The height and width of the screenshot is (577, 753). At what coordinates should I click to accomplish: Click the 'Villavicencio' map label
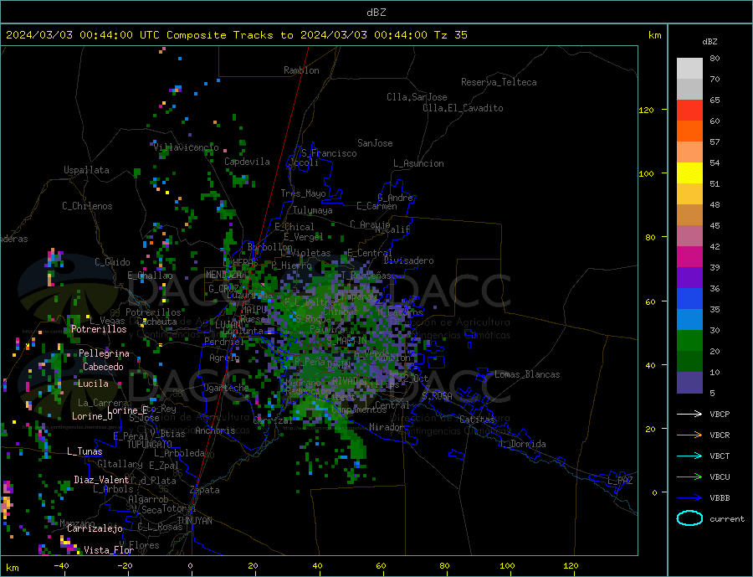186,147
